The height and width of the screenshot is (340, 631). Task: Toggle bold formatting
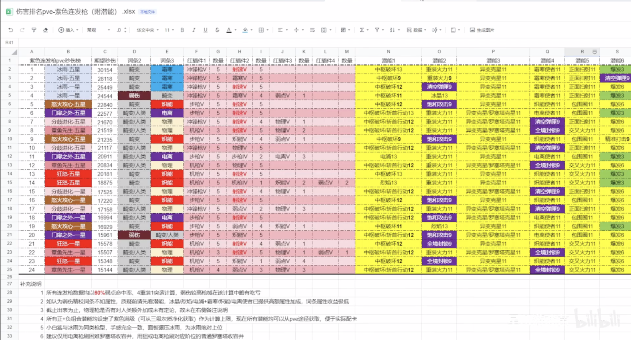point(182,30)
